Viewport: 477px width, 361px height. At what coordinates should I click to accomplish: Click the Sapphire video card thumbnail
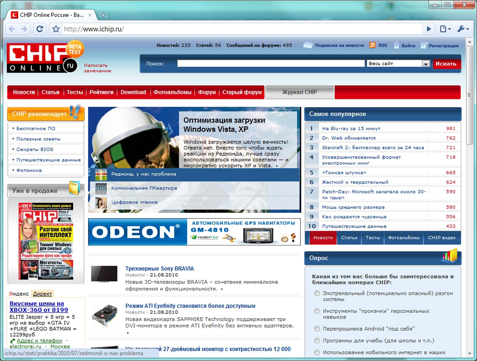coord(105,316)
